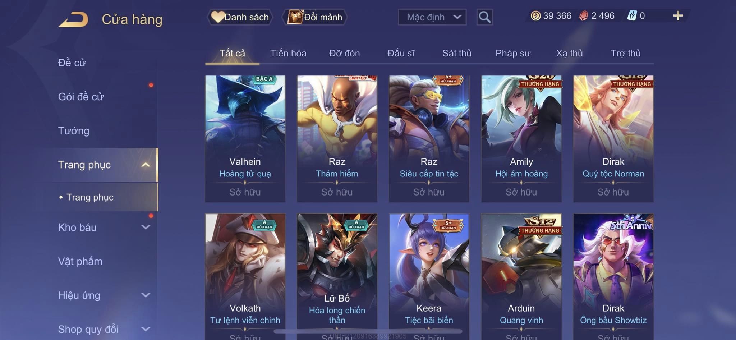The image size is (736, 340).
Task: Expand the Kho báu sidebar section
Action: point(146,227)
